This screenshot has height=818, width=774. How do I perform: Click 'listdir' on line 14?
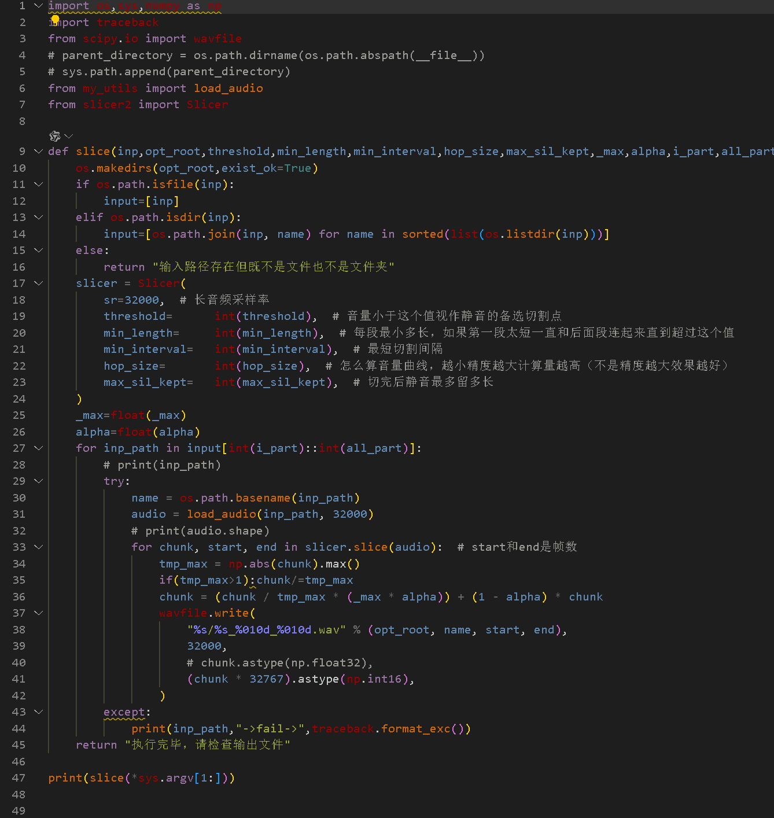pos(530,234)
